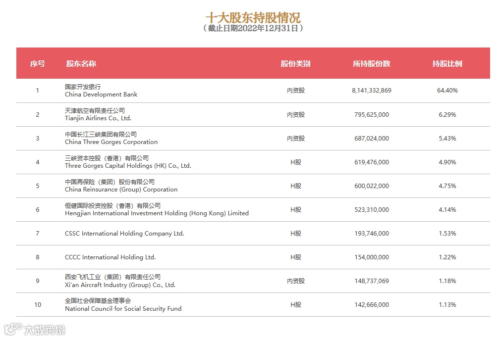Click the Chinese name 天津航空有限责任公司
This screenshot has width=499, height=339.
pyautogui.click(x=95, y=110)
